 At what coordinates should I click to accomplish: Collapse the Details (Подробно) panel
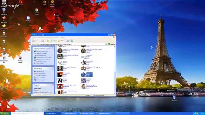(53, 85)
